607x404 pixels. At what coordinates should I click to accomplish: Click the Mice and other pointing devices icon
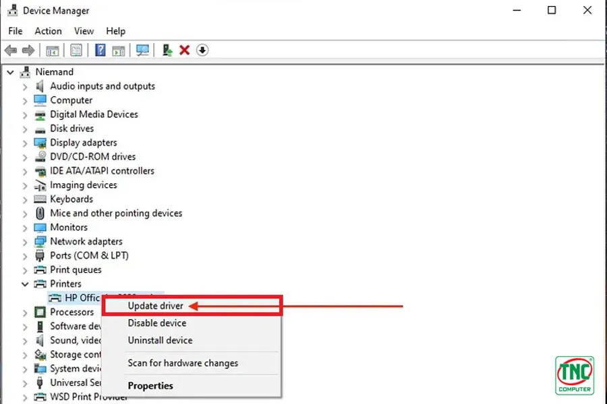click(x=40, y=213)
